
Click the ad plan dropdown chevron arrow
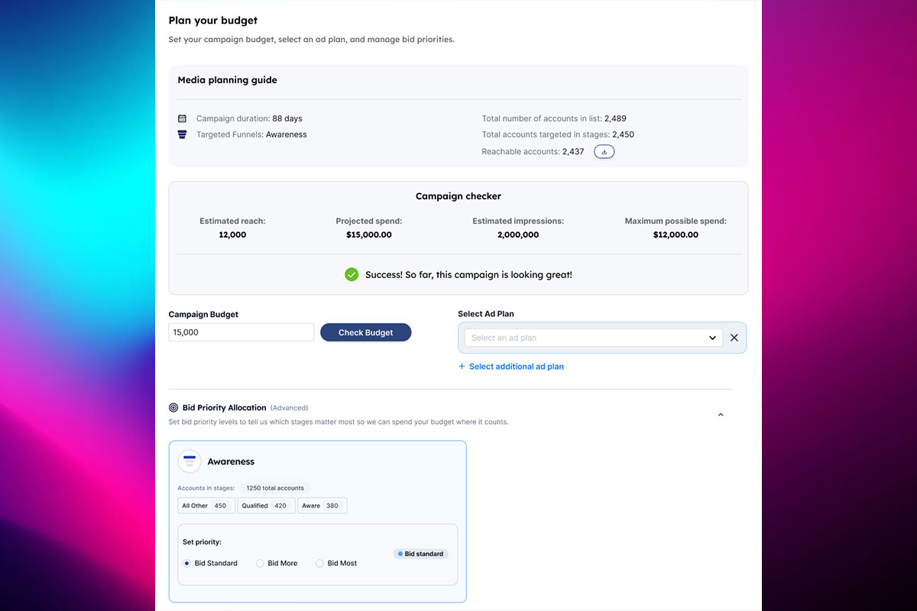(x=712, y=338)
